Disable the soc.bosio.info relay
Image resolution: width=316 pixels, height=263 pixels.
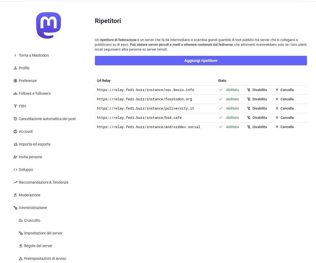coord(257,90)
